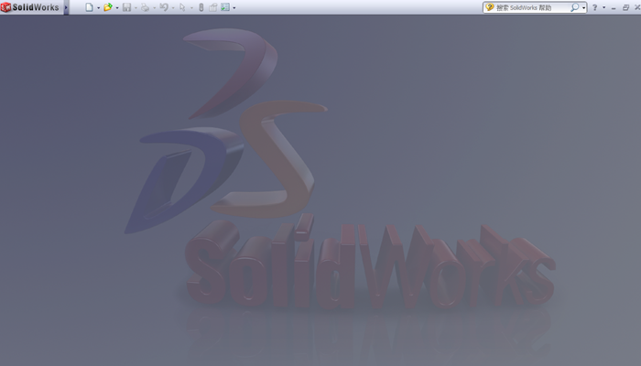Open the New document dropdown arrow
The width and height of the screenshot is (641, 366).
click(99, 7)
